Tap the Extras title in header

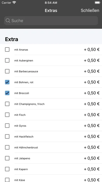[51, 10]
